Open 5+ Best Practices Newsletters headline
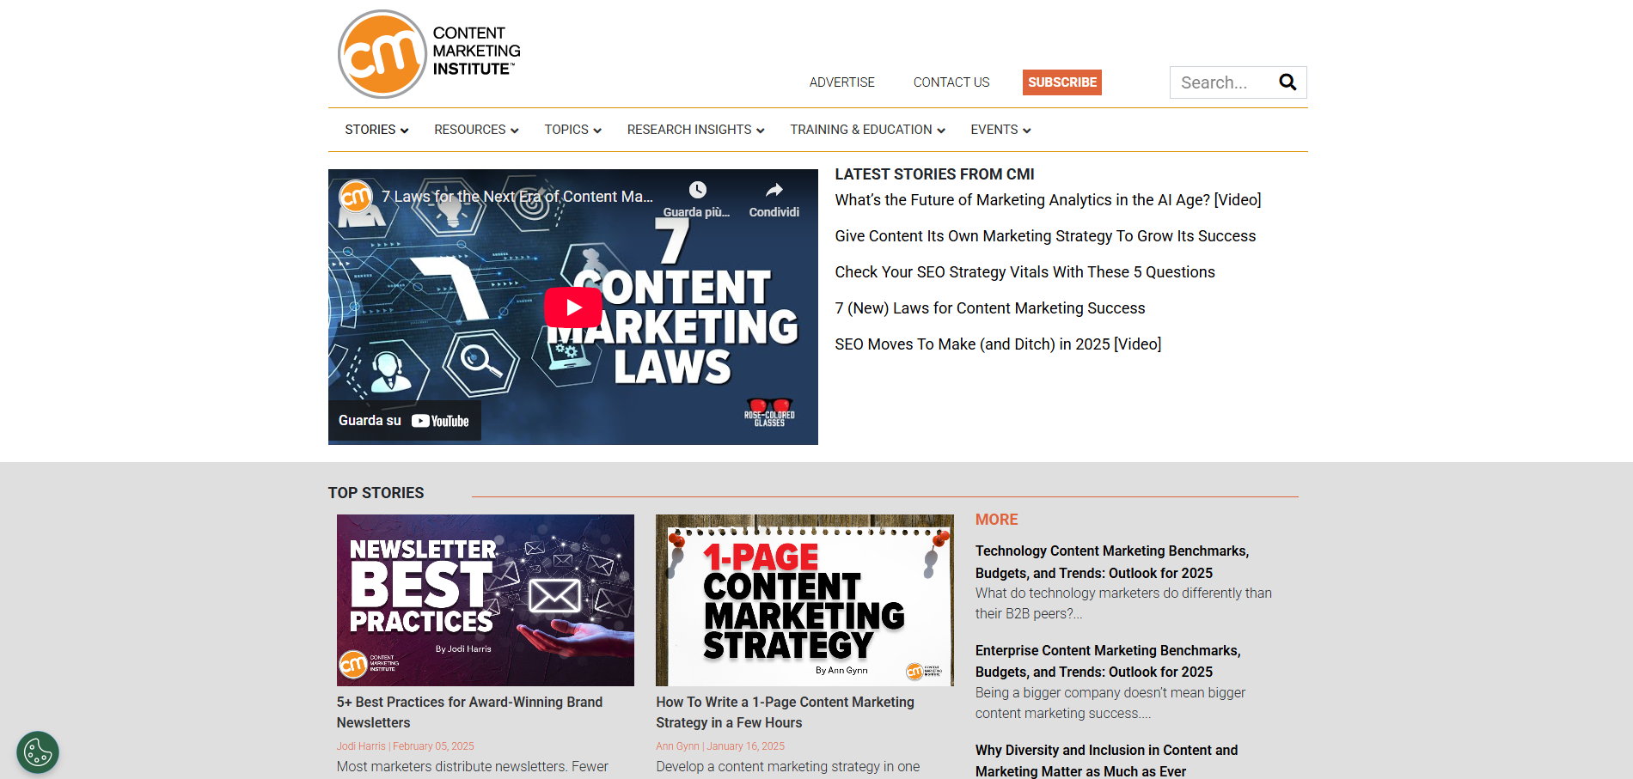 (x=469, y=713)
